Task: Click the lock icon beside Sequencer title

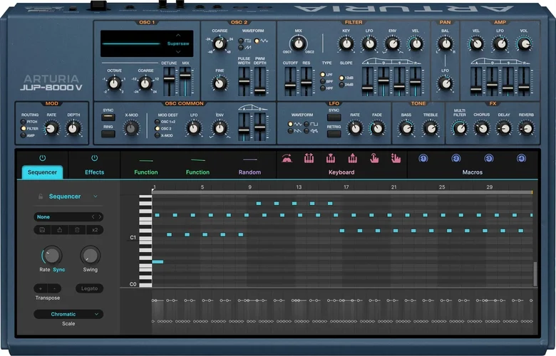Action: click(41, 197)
